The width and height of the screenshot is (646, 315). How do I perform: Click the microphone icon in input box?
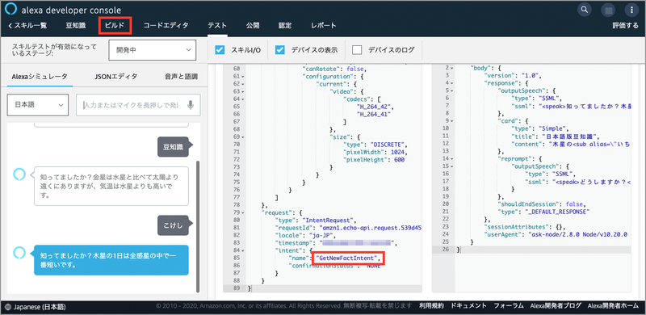191,105
